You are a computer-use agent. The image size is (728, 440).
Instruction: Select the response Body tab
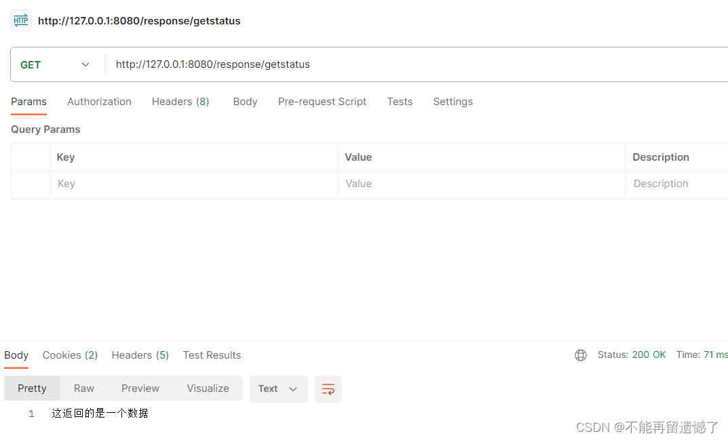tap(16, 355)
